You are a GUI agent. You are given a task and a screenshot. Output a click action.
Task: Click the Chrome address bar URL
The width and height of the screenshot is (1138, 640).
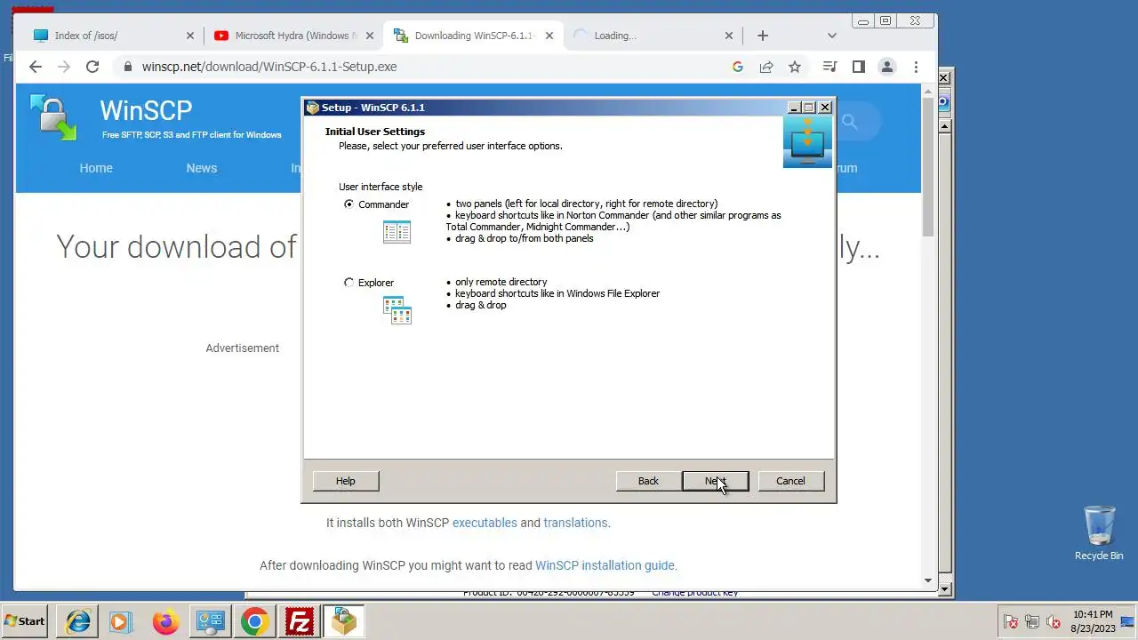click(269, 67)
